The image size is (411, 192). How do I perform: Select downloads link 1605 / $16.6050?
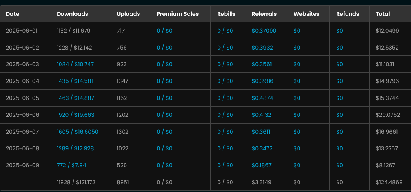[x=77, y=132]
